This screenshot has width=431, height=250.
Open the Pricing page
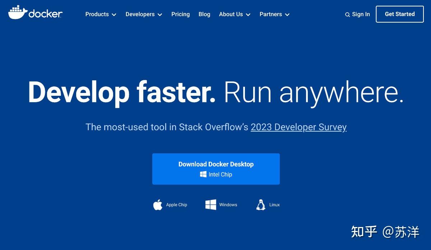[180, 14]
